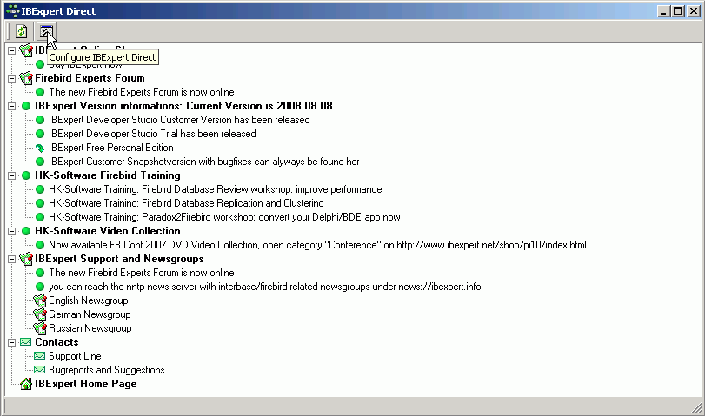Click the Bugreports and Suggestions envelope icon

click(x=40, y=370)
